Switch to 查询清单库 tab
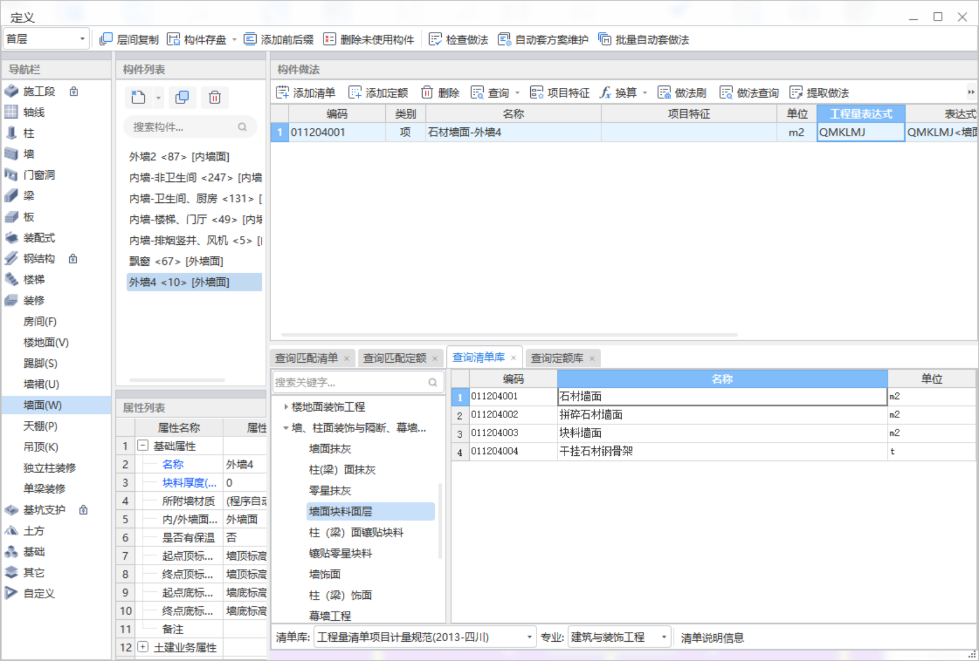The image size is (979, 661). tap(478, 358)
